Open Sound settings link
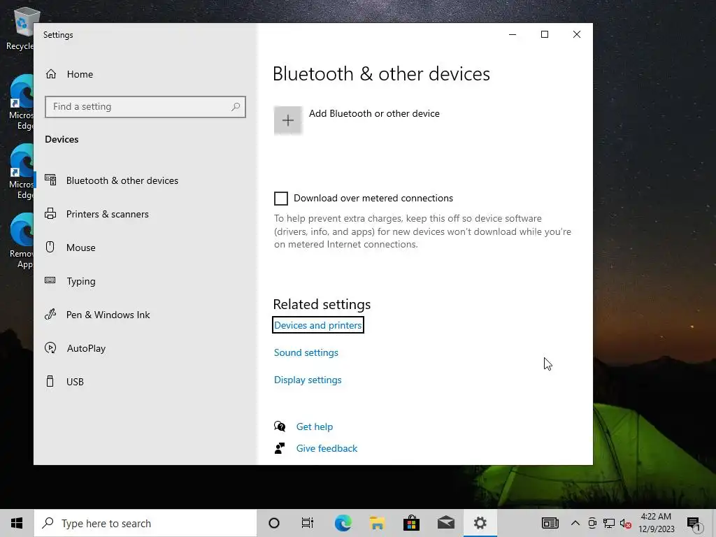This screenshot has width=716, height=537. (306, 352)
